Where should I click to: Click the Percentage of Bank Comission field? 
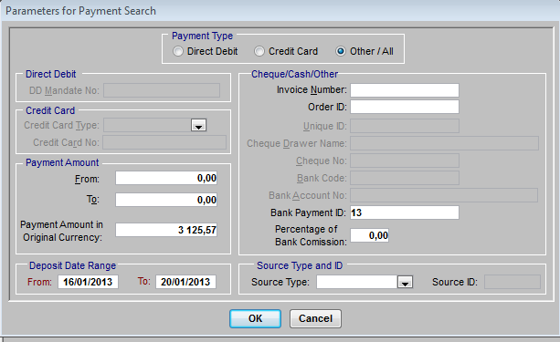click(x=369, y=235)
